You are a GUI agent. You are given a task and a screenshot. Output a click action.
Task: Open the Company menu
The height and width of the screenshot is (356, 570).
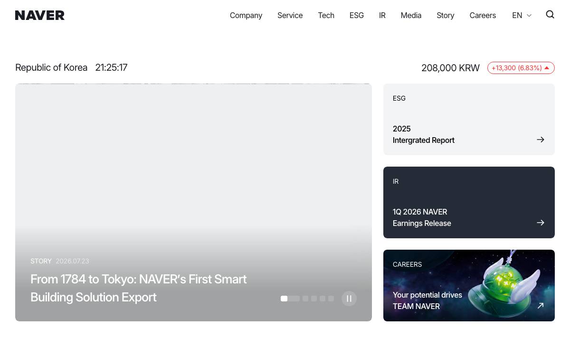click(246, 15)
